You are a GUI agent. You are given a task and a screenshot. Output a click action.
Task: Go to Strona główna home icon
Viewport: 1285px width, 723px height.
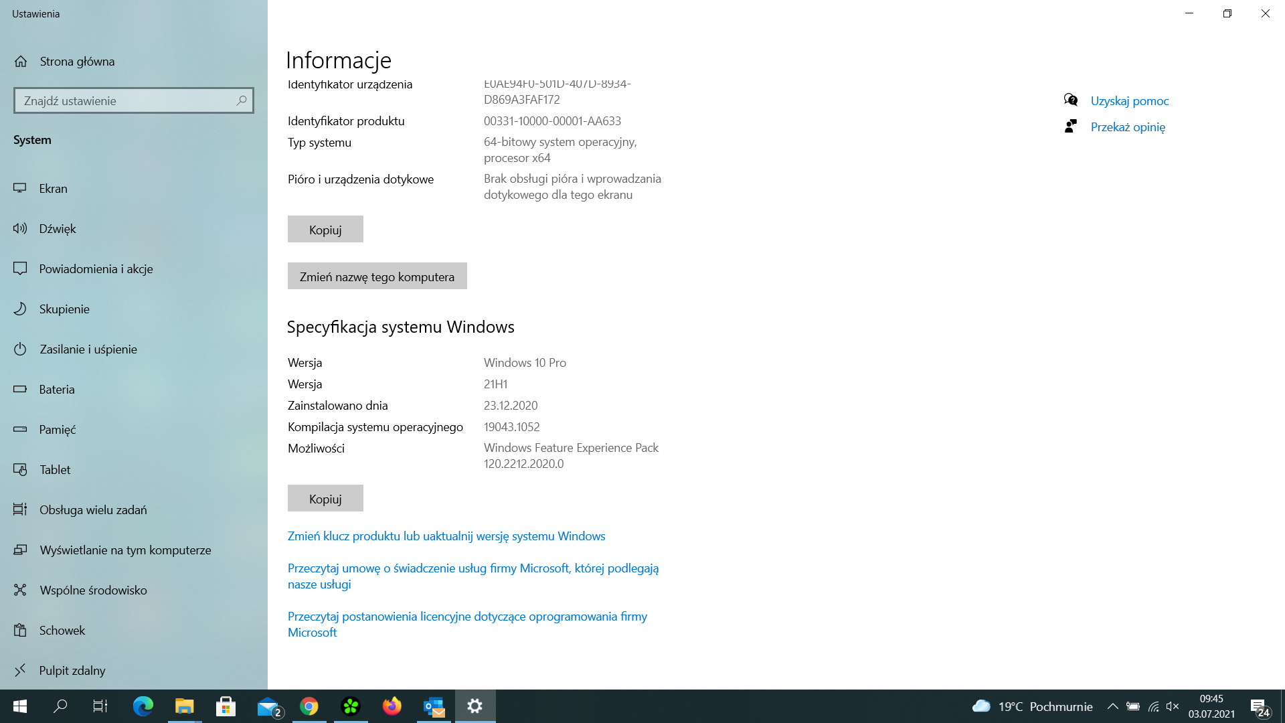[x=21, y=62]
